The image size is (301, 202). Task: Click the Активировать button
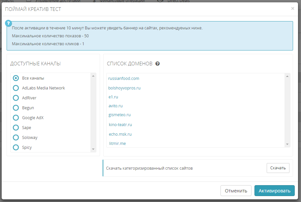(x=275, y=191)
